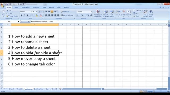Screen dimensions: 170x95
Task: Select the Excelmadeasy sheet tab
Action: pos(39,89)
